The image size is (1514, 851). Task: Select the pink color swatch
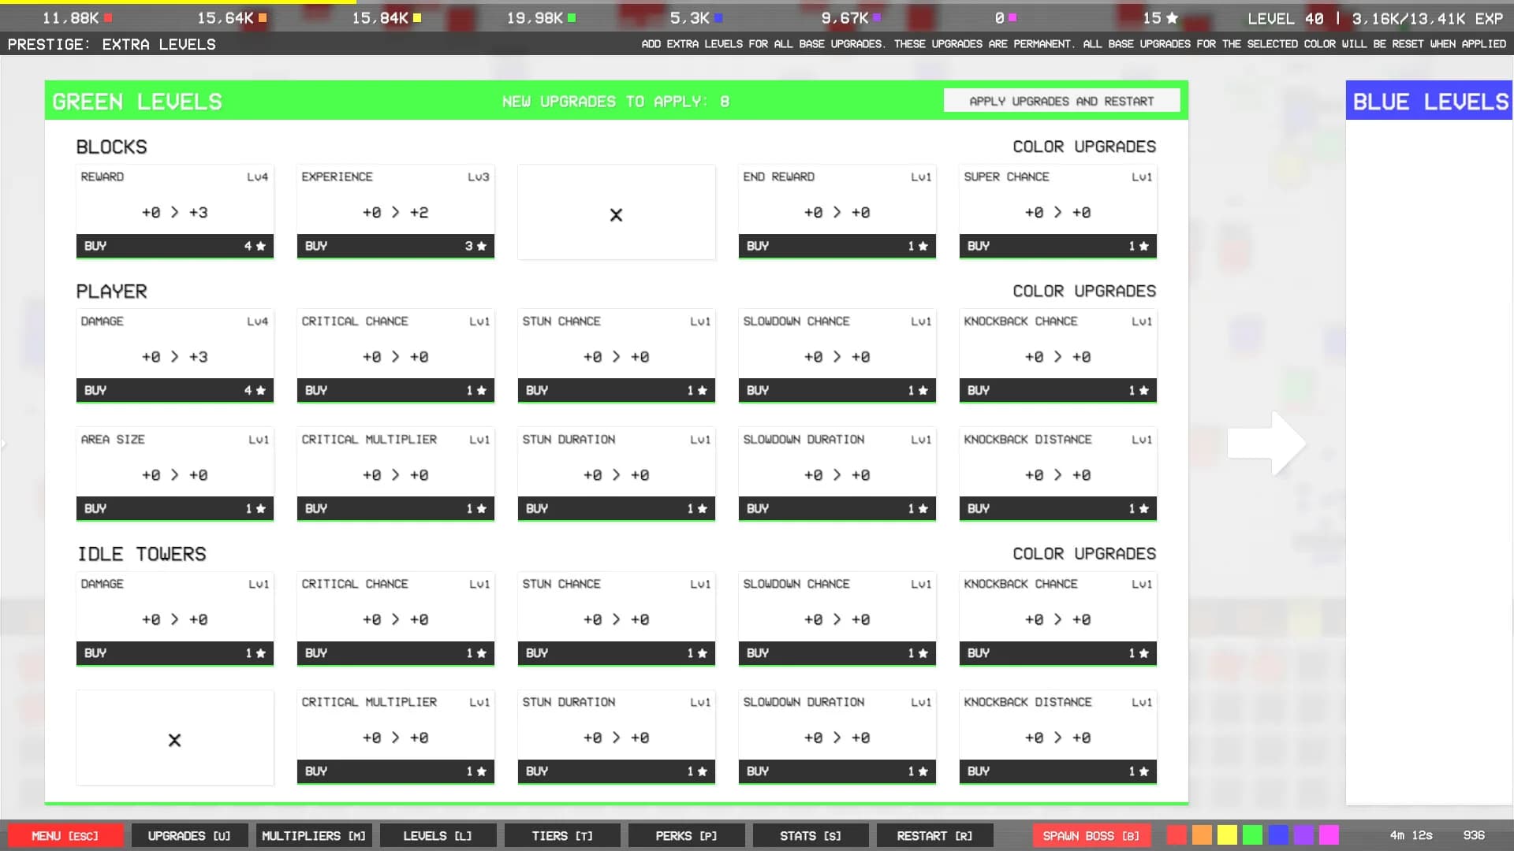pyautogui.click(x=1329, y=835)
